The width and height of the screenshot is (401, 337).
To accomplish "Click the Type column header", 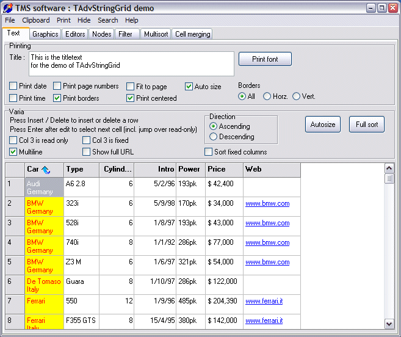I will (x=82, y=170).
